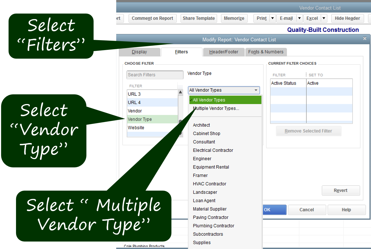Select Active Status in current filters
The width and height of the screenshot is (371, 249).
[x=284, y=83]
